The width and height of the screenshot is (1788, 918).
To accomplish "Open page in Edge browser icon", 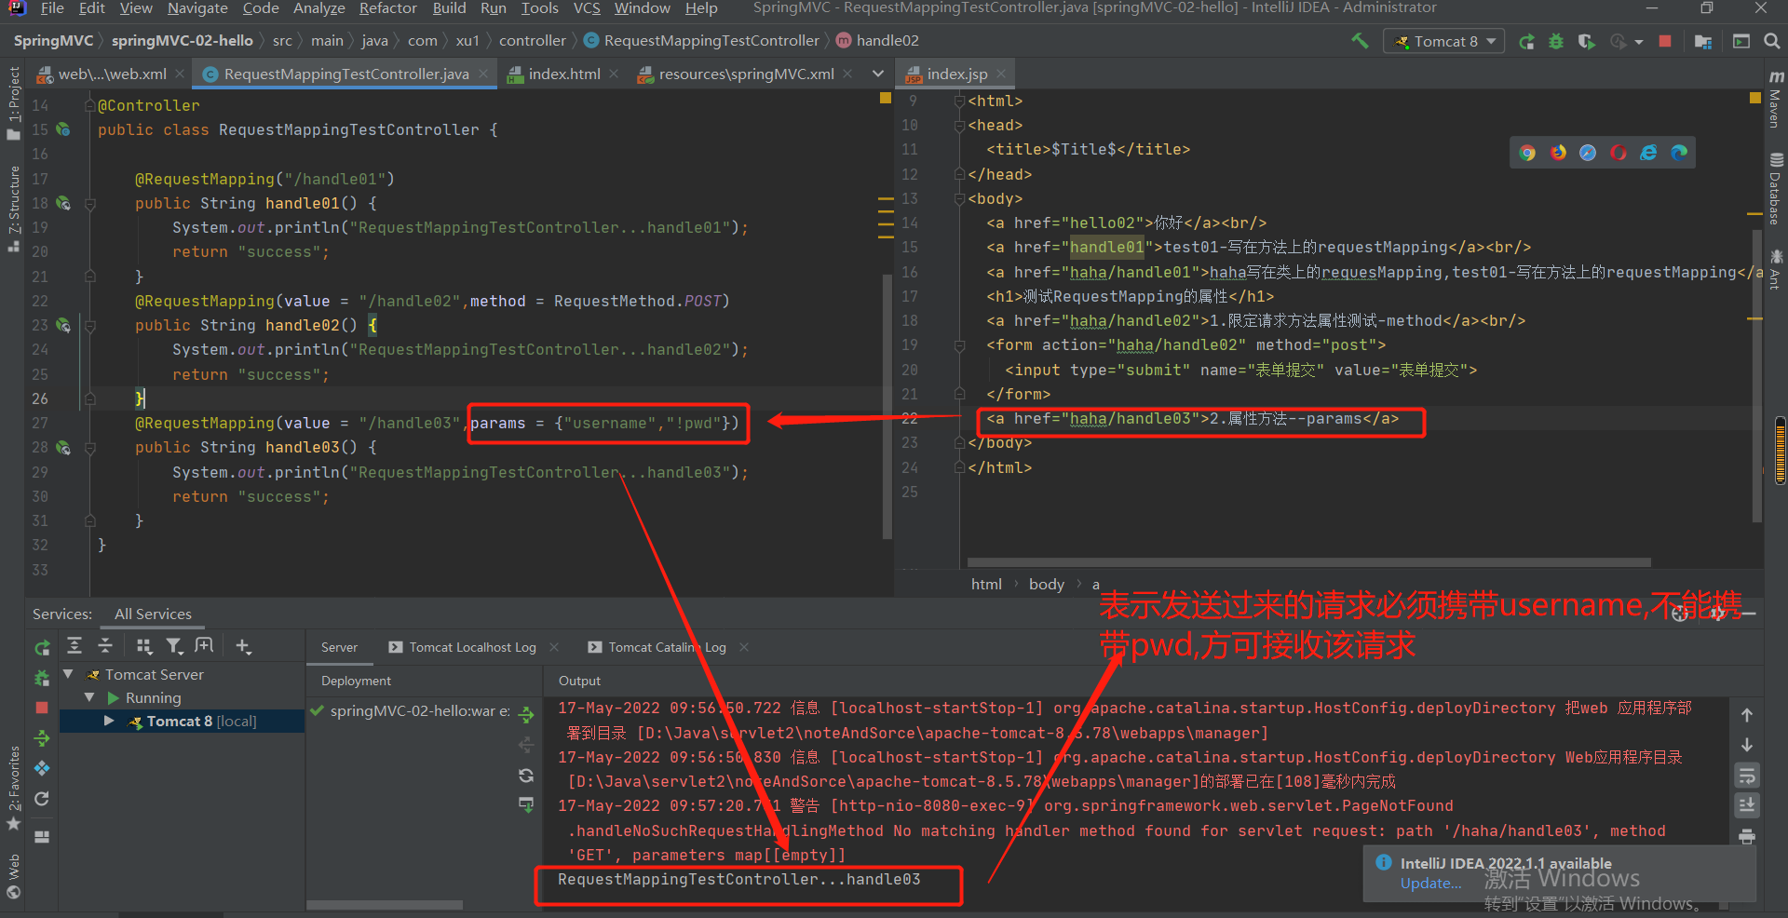I will tap(1679, 153).
